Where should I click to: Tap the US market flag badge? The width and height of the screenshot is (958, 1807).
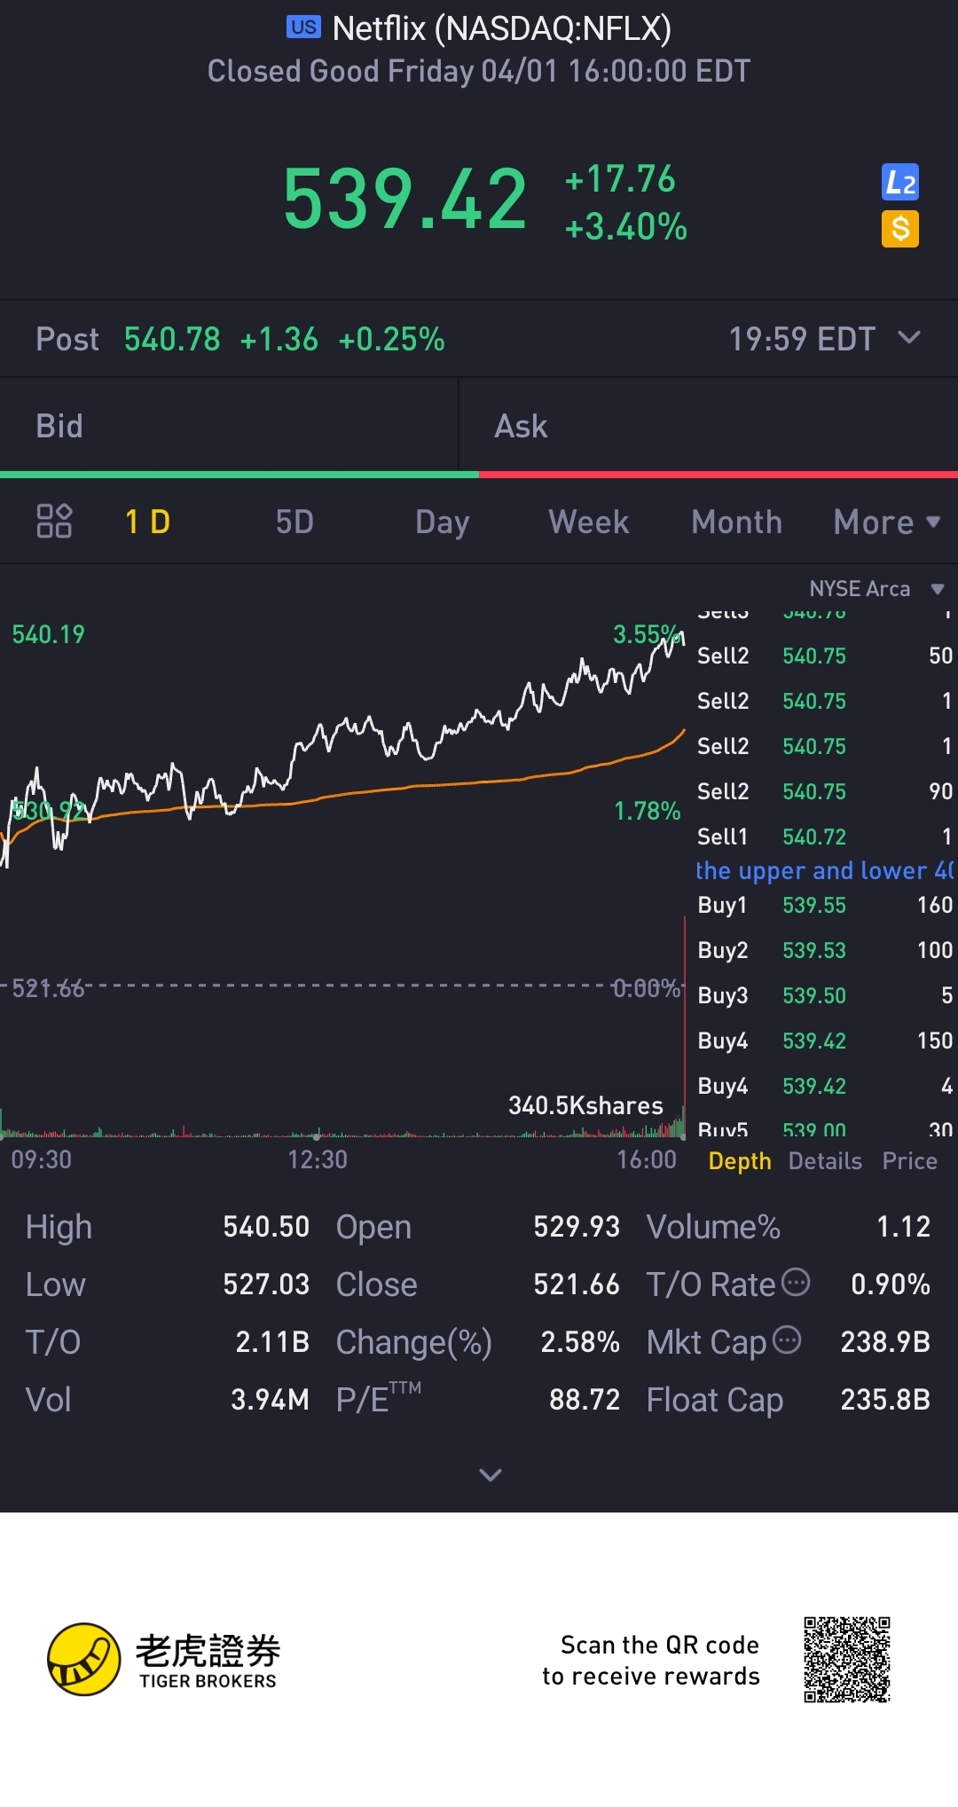(x=303, y=27)
